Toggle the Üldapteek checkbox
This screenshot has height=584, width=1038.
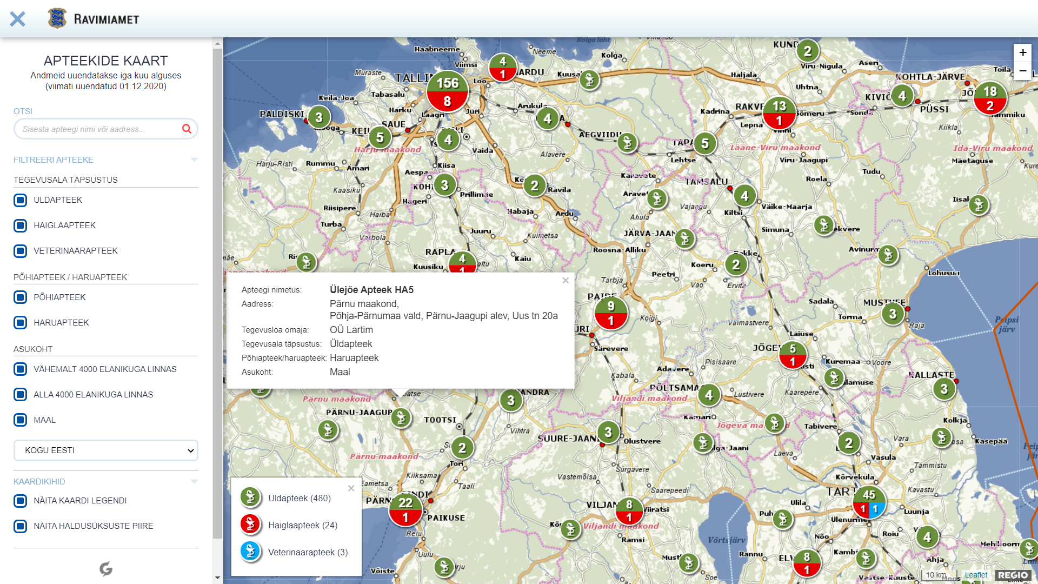[21, 200]
